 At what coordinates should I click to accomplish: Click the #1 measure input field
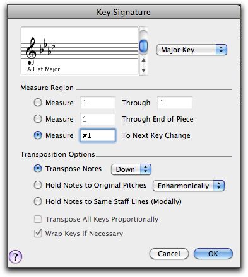(x=98, y=135)
